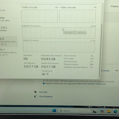Click the Physical location label
Viewport: 119px width, 119px height.
[x=71, y=64]
